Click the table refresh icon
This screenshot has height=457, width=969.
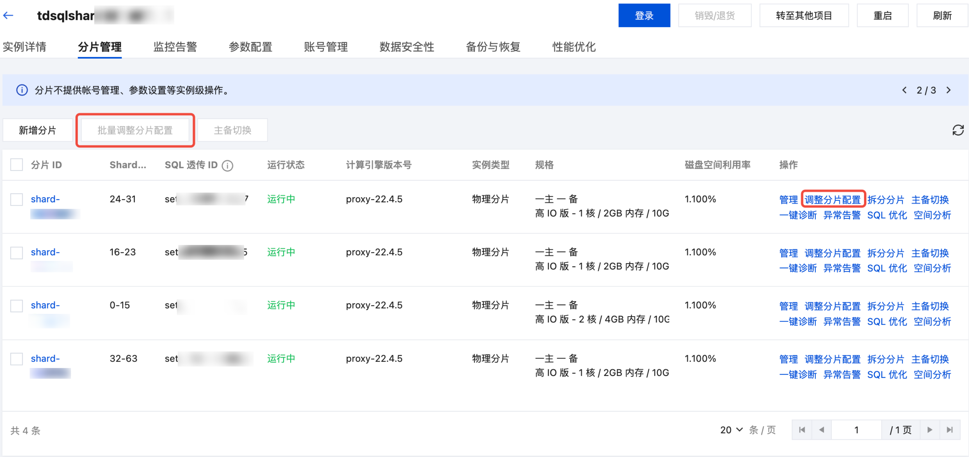point(958,130)
